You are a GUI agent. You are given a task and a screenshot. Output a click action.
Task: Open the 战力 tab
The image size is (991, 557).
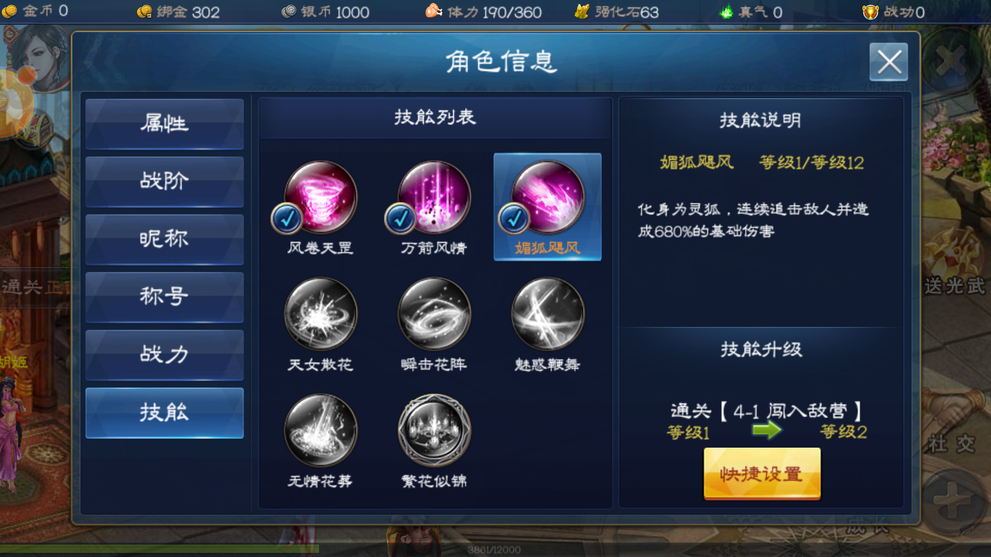point(165,355)
